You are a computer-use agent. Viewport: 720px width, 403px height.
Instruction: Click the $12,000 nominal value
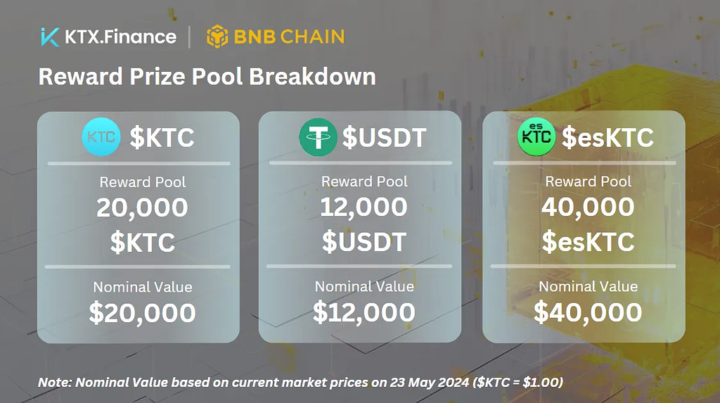[x=364, y=312]
